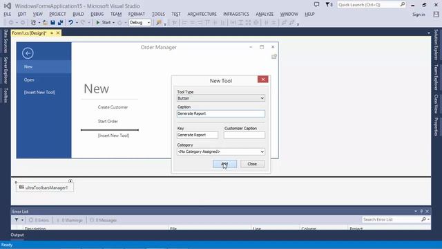Click the Find in Files toolbar icon
The height and width of the screenshot is (249, 442).
[159, 22]
